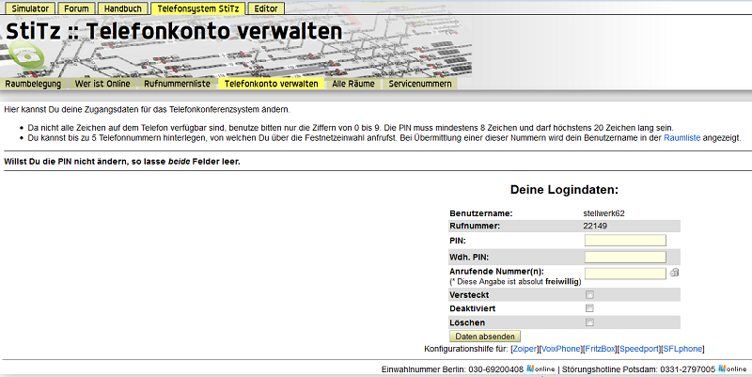Open the Wer ist Online page
This screenshot has width=752, height=377.
pos(103,84)
